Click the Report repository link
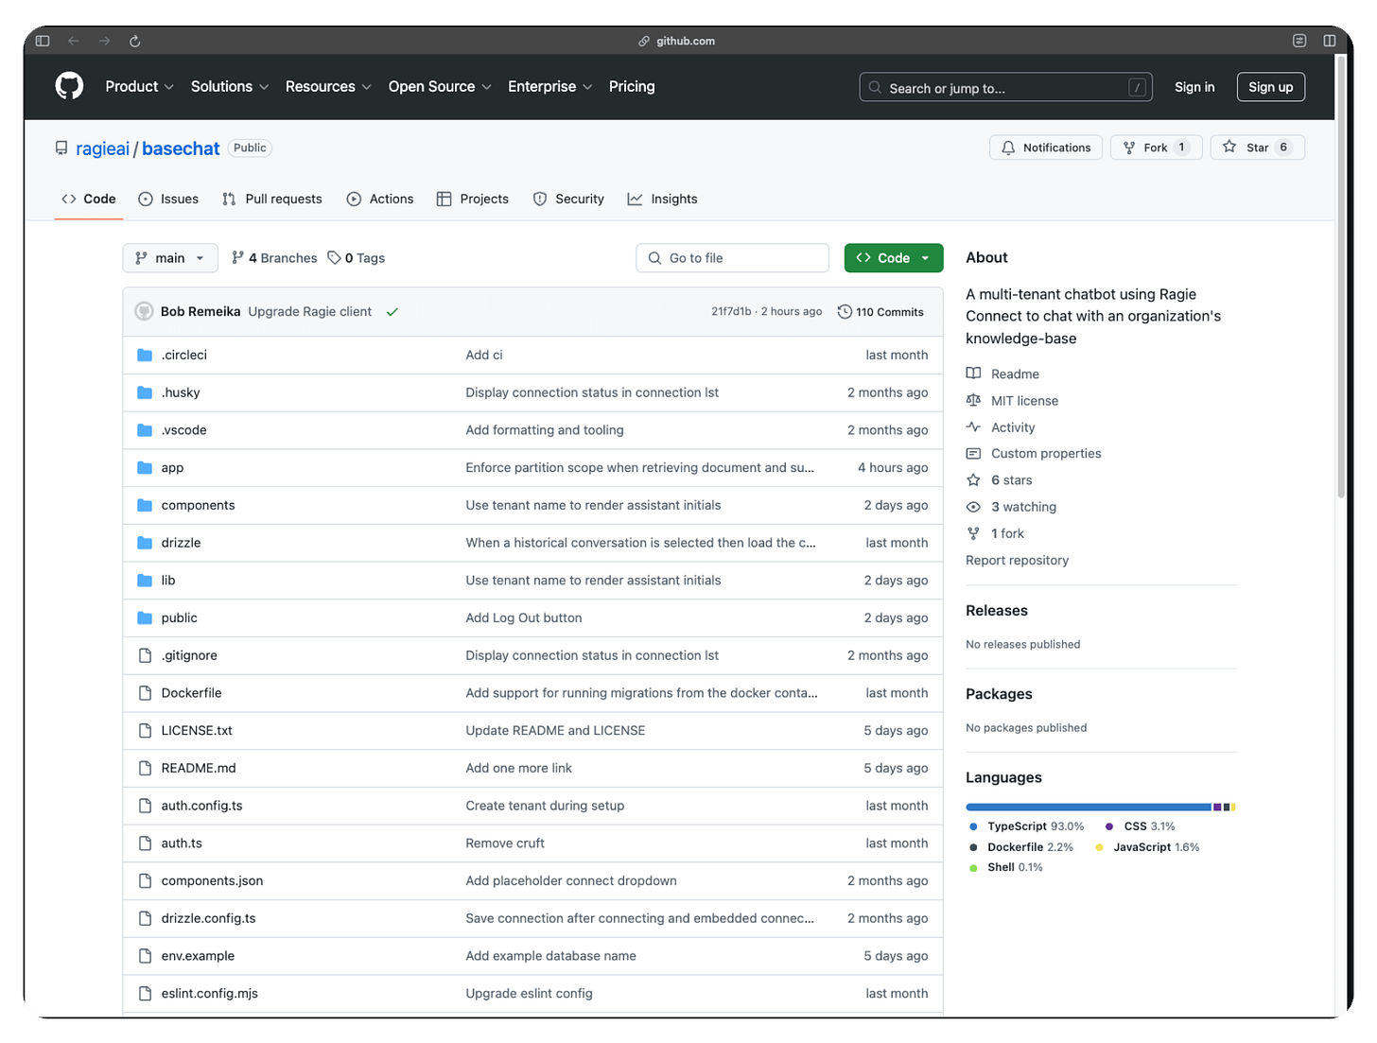 pyautogui.click(x=1017, y=560)
